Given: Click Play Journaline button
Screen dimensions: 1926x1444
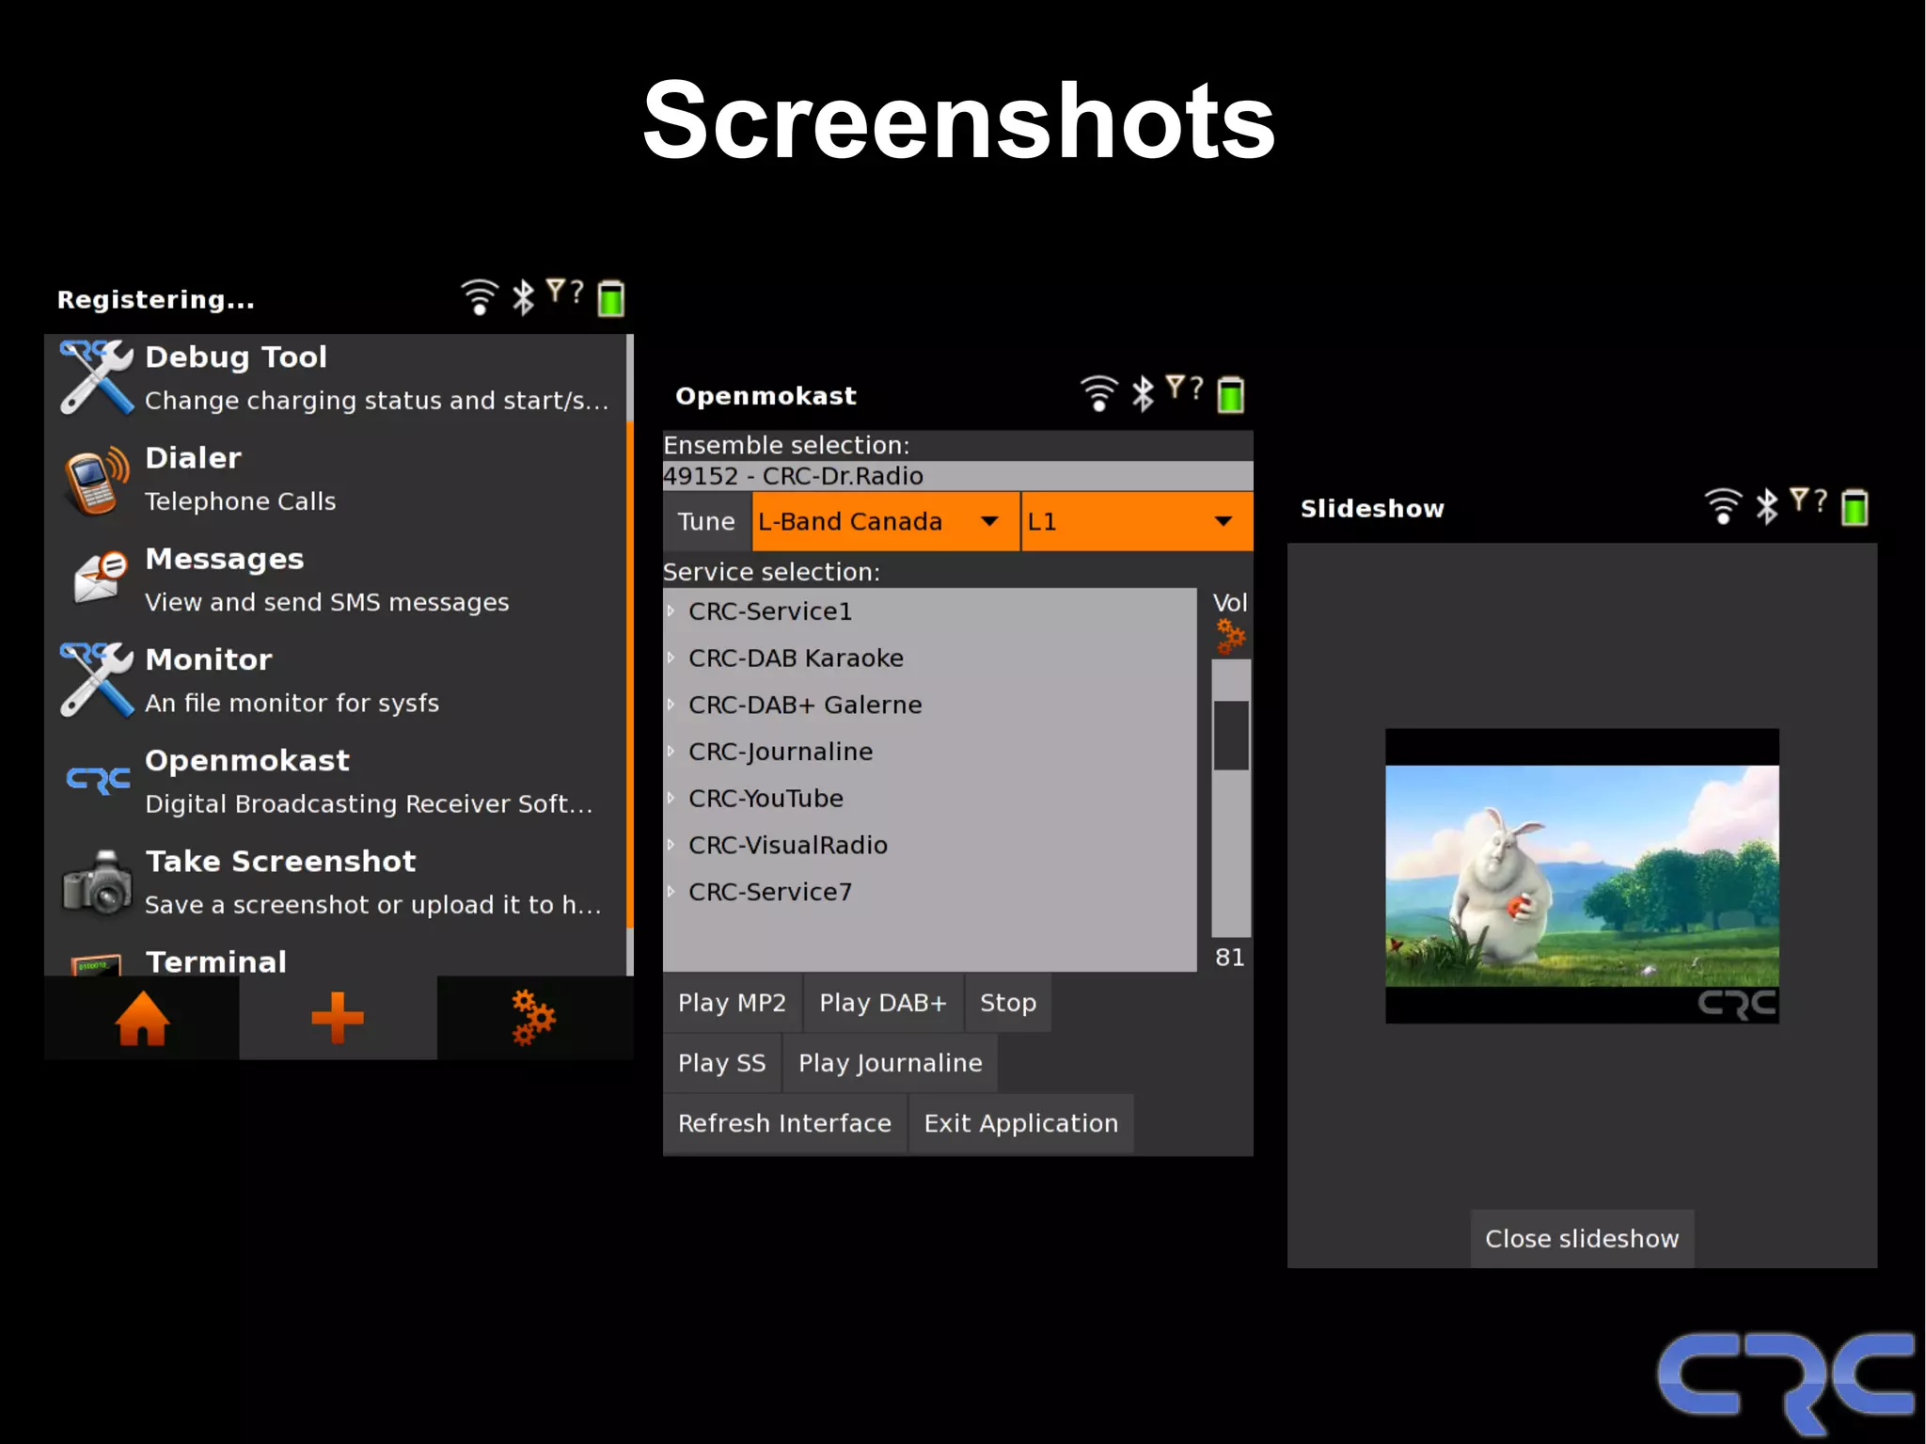Looking at the screenshot, I should [x=890, y=1063].
